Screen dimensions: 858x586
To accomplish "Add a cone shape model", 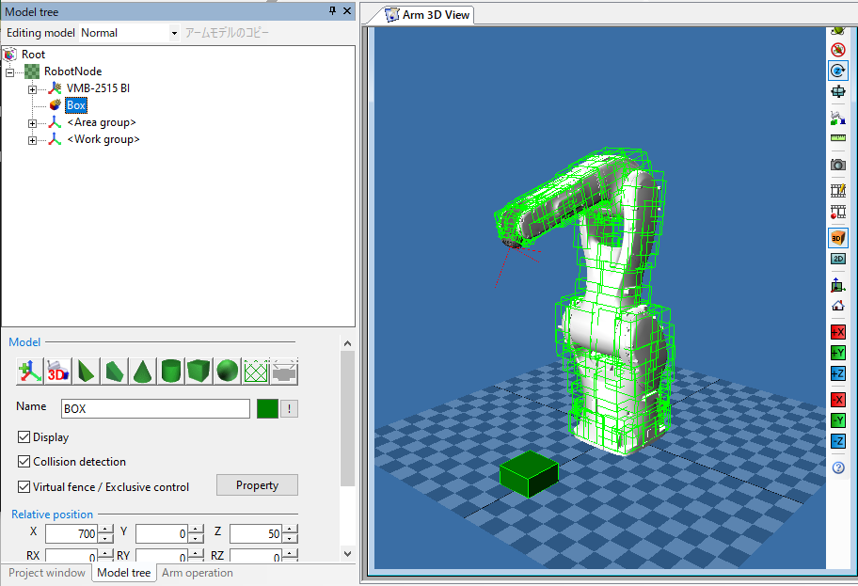I will [x=142, y=371].
